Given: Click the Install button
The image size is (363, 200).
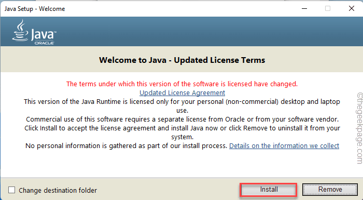Looking at the screenshot, I should coord(269,190).
